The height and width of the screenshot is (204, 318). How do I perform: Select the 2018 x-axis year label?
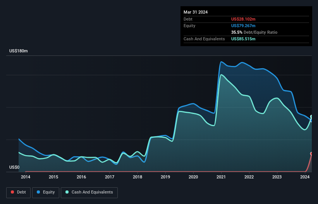click(x=138, y=177)
